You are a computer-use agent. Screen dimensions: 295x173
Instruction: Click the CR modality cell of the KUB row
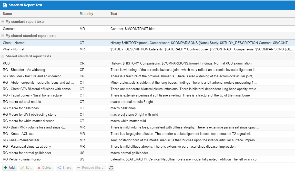tap(82, 63)
